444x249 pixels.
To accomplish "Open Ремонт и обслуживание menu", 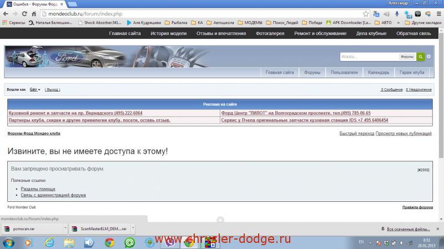I will (320, 33).
